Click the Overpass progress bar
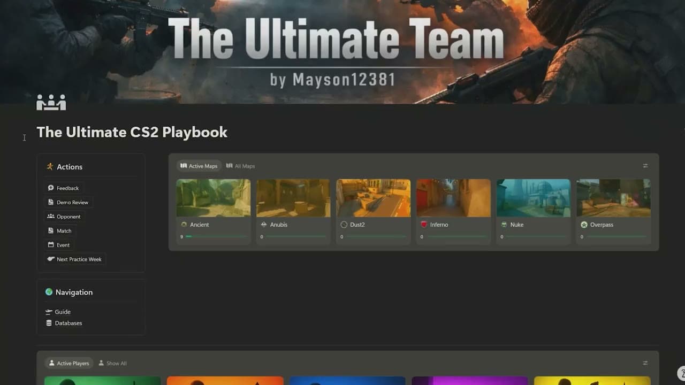 616,236
